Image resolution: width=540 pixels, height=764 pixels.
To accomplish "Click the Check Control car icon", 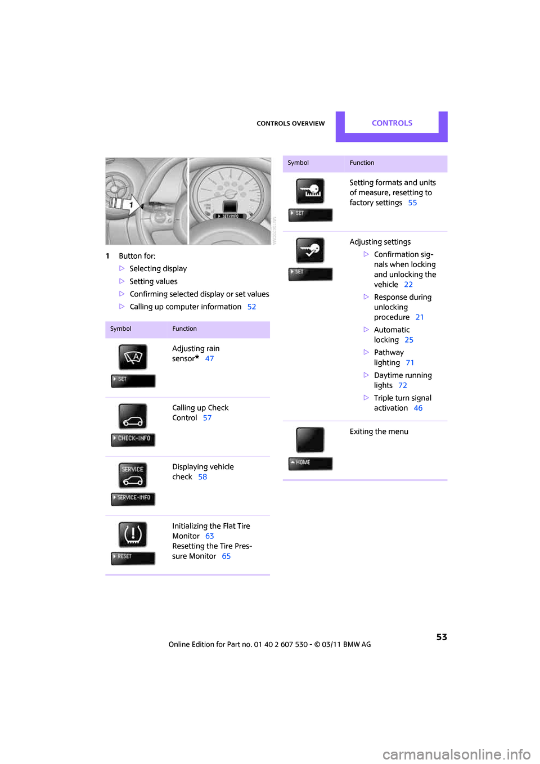I will [x=133, y=416].
